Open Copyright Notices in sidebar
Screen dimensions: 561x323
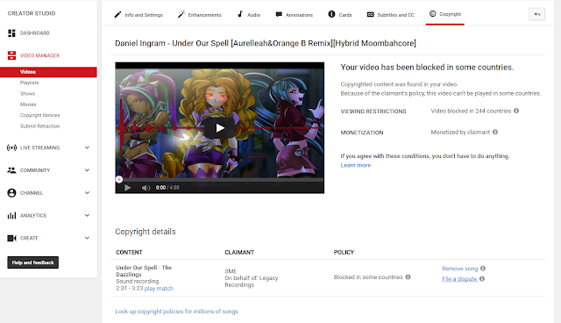pos(39,115)
